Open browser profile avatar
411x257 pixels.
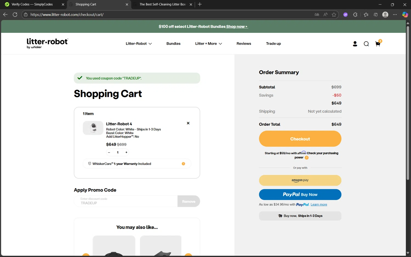coord(385,15)
